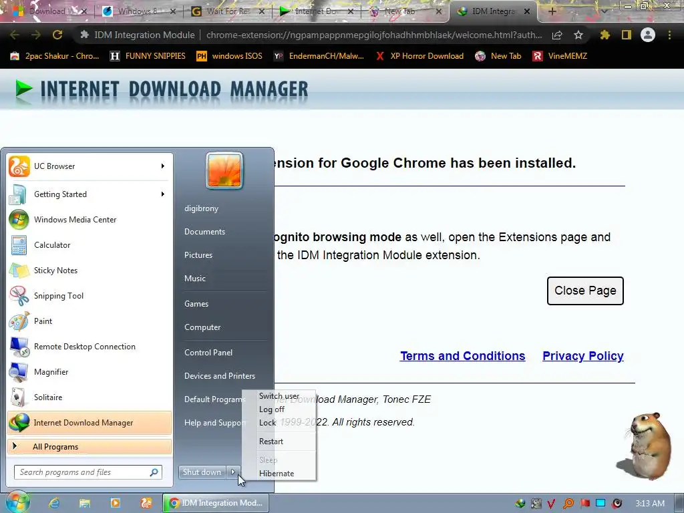Open Solitaire game
Image resolution: width=684 pixels, height=513 pixels.
(89, 397)
